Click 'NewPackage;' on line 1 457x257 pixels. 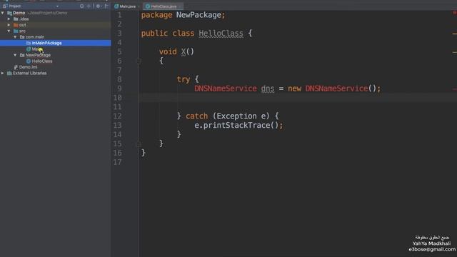click(x=201, y=15)
